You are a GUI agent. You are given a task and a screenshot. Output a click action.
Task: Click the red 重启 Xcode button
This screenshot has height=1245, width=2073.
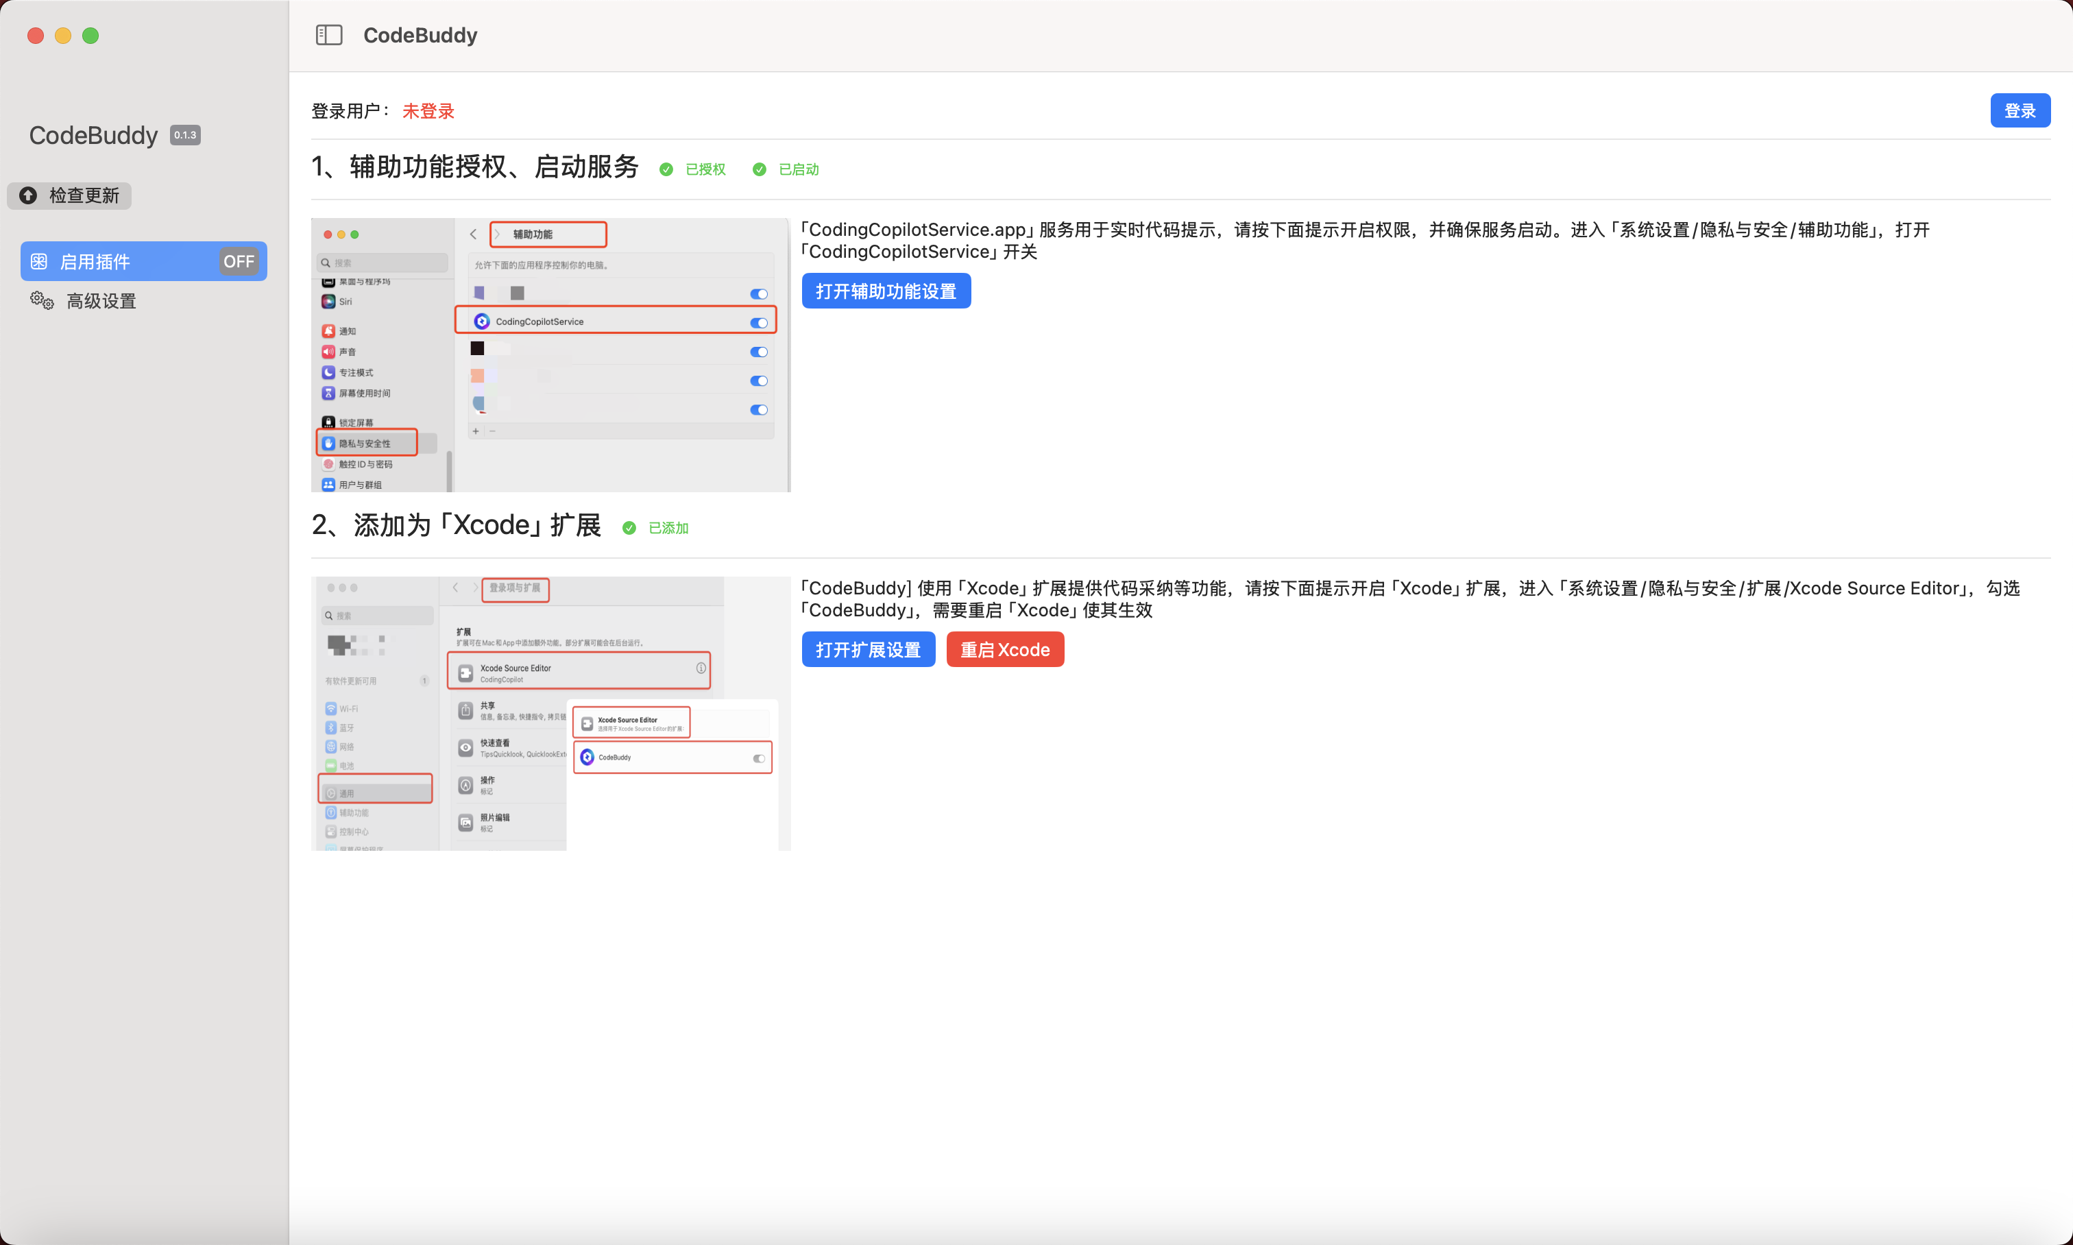[x=1004, y=649]
